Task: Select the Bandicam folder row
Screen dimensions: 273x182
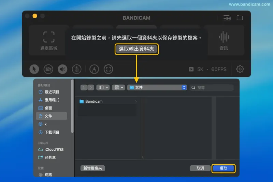Action: [108, 101]
